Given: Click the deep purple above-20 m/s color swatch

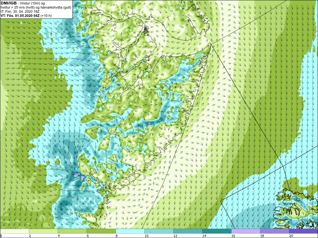Looking at the screenshot, I should [303, 231].
